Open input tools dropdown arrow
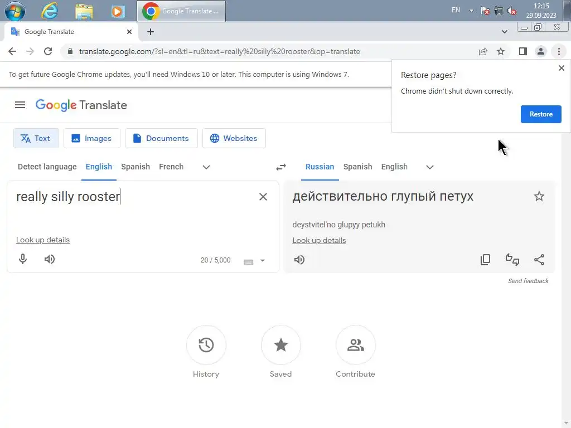 [263, 261]
